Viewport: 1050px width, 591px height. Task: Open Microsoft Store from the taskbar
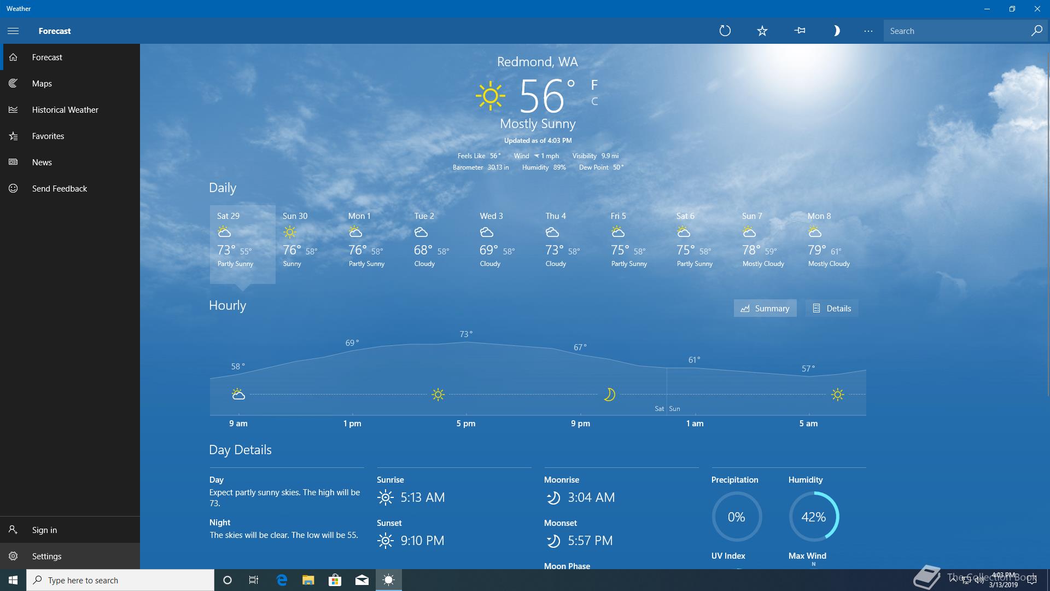tap(335, 580)
